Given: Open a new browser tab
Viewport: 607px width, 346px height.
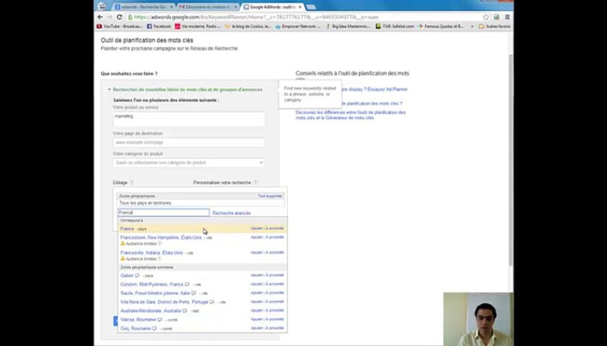Looking at the screenshot, I should pyautogui.click(x=311, y=7).
